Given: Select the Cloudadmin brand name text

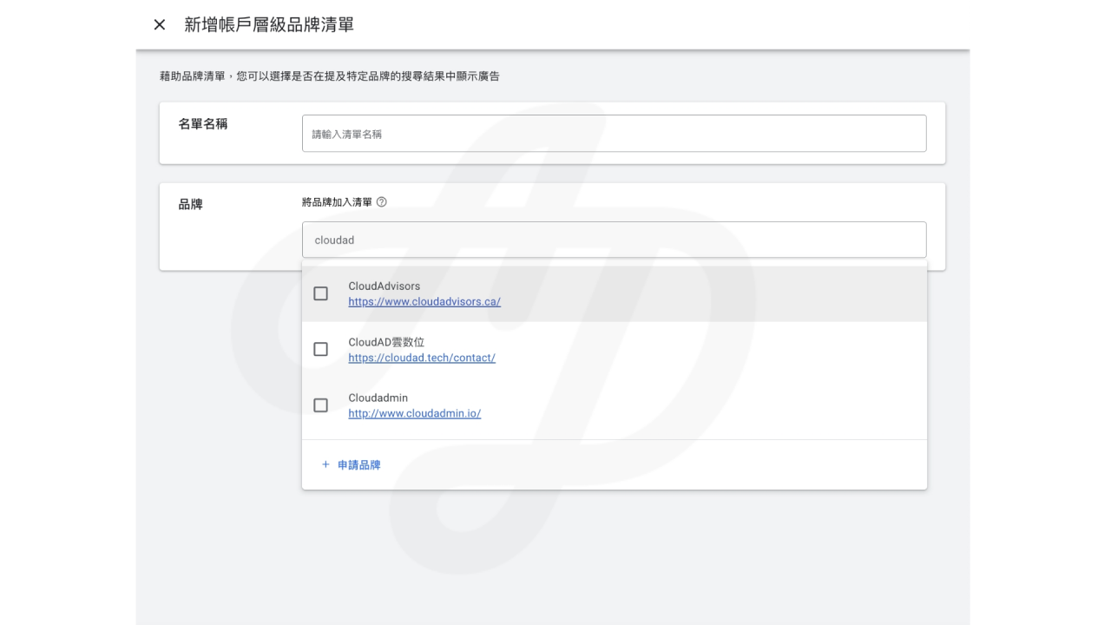Looking at the screenshot, I should pyautogui.click(x=378, y=398).
